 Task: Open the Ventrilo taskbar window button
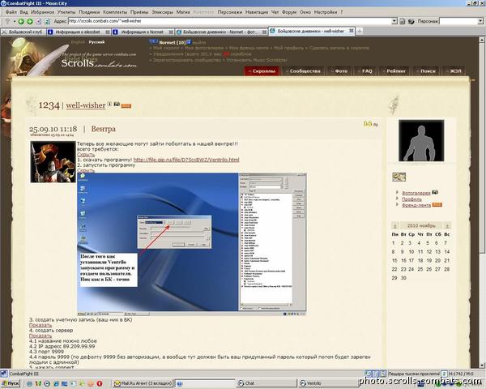point(327,383)
